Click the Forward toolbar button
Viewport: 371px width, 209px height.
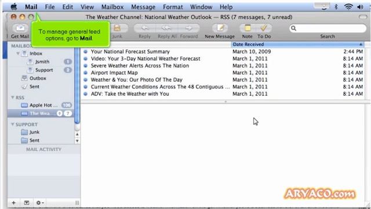pos(188,28)
